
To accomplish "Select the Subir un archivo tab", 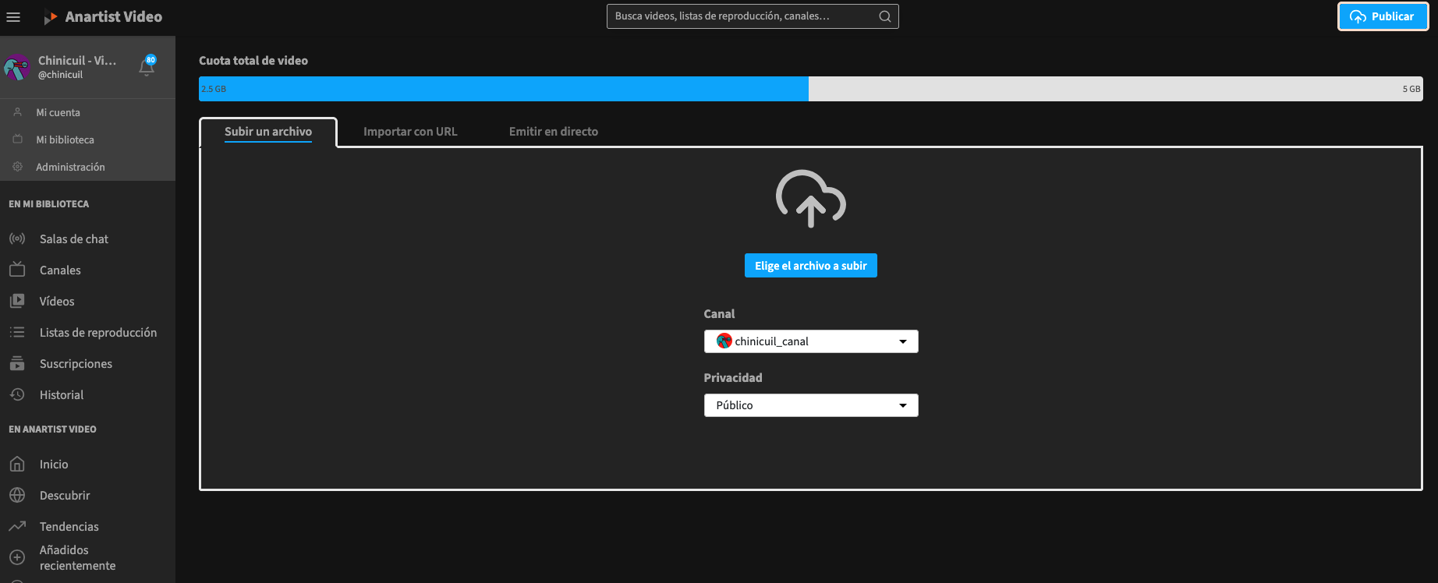I will coord(268,132).
